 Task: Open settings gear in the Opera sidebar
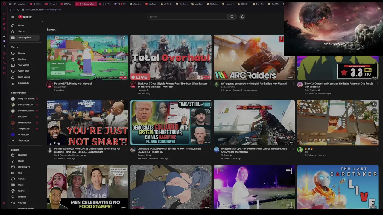click(4, 73)
